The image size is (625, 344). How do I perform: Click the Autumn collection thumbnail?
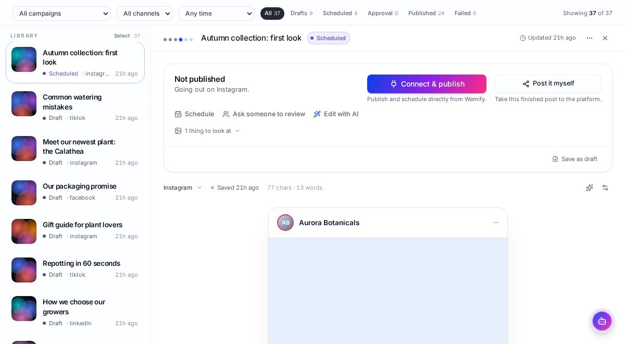(x=24, y=59)
